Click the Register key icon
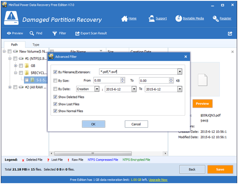 tap(215, 19)
